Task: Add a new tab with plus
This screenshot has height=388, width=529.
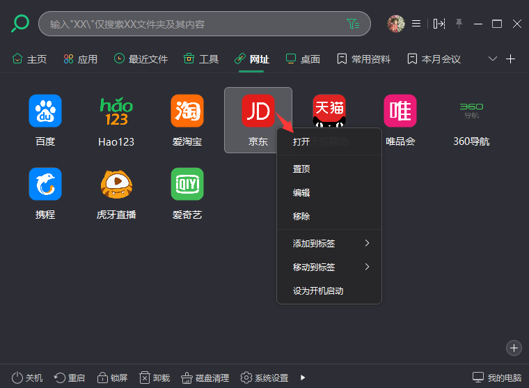Action: point(510,59)
